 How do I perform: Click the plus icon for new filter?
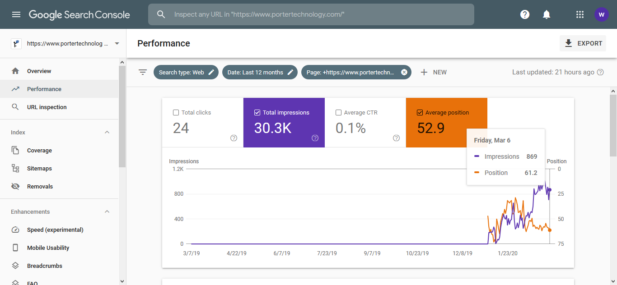pos(424,72)
